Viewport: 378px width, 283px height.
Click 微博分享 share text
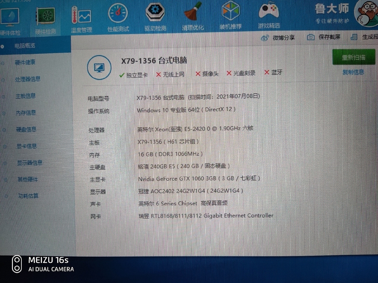pyautogui.click(x=283, y=37)
